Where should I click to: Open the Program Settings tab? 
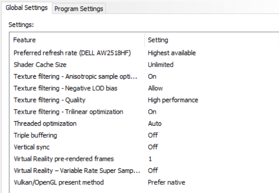pos(79,9)
